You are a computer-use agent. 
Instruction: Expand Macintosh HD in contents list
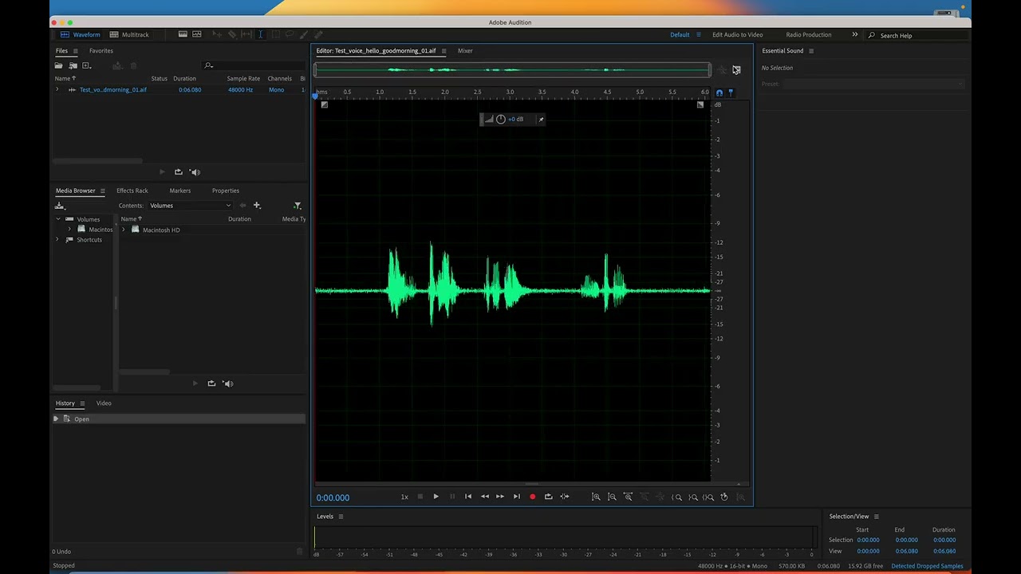pyautogui.click(x=123, y=230)
